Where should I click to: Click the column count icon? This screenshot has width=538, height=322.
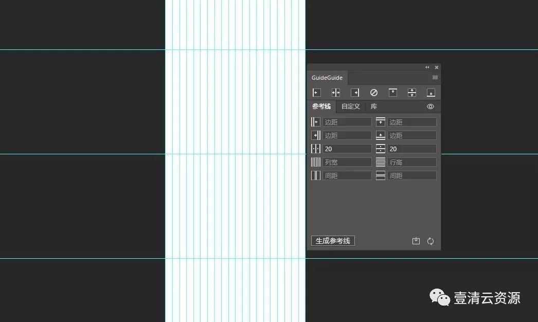316,149
